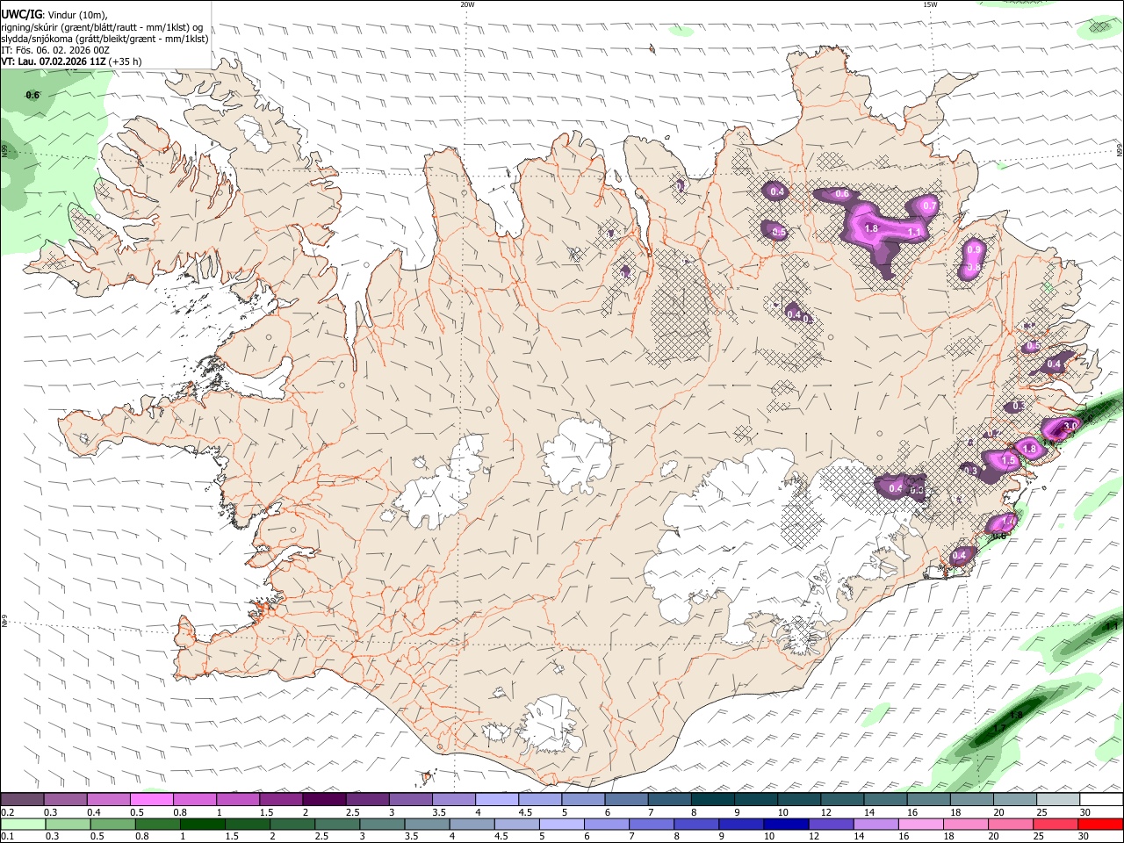Click the bright red swatch ending the lower legend
The image size is (1124, 843).
[x=1100, y=824]
